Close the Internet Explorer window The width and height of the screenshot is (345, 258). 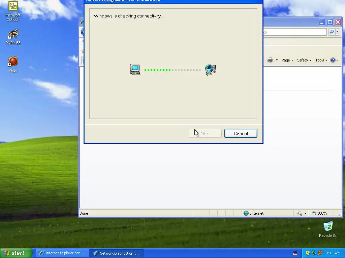(338, 22)
